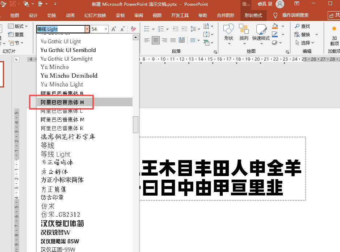The width and height of the screenshot is (340, 252).
Task: Click 重置 to reset the slide
Action: pos(16,34)
